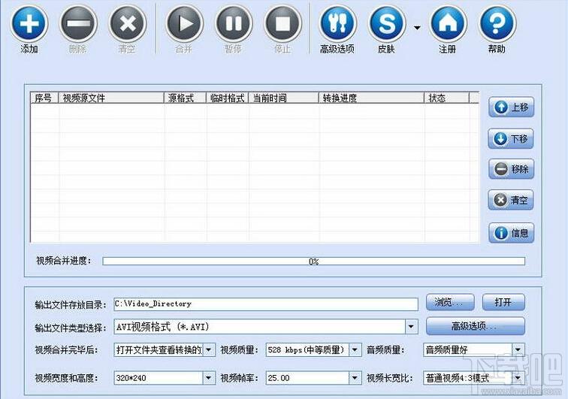Click the 当前时间 column header
Viewport: 568px width, 399px height.
tap(284, 98)
